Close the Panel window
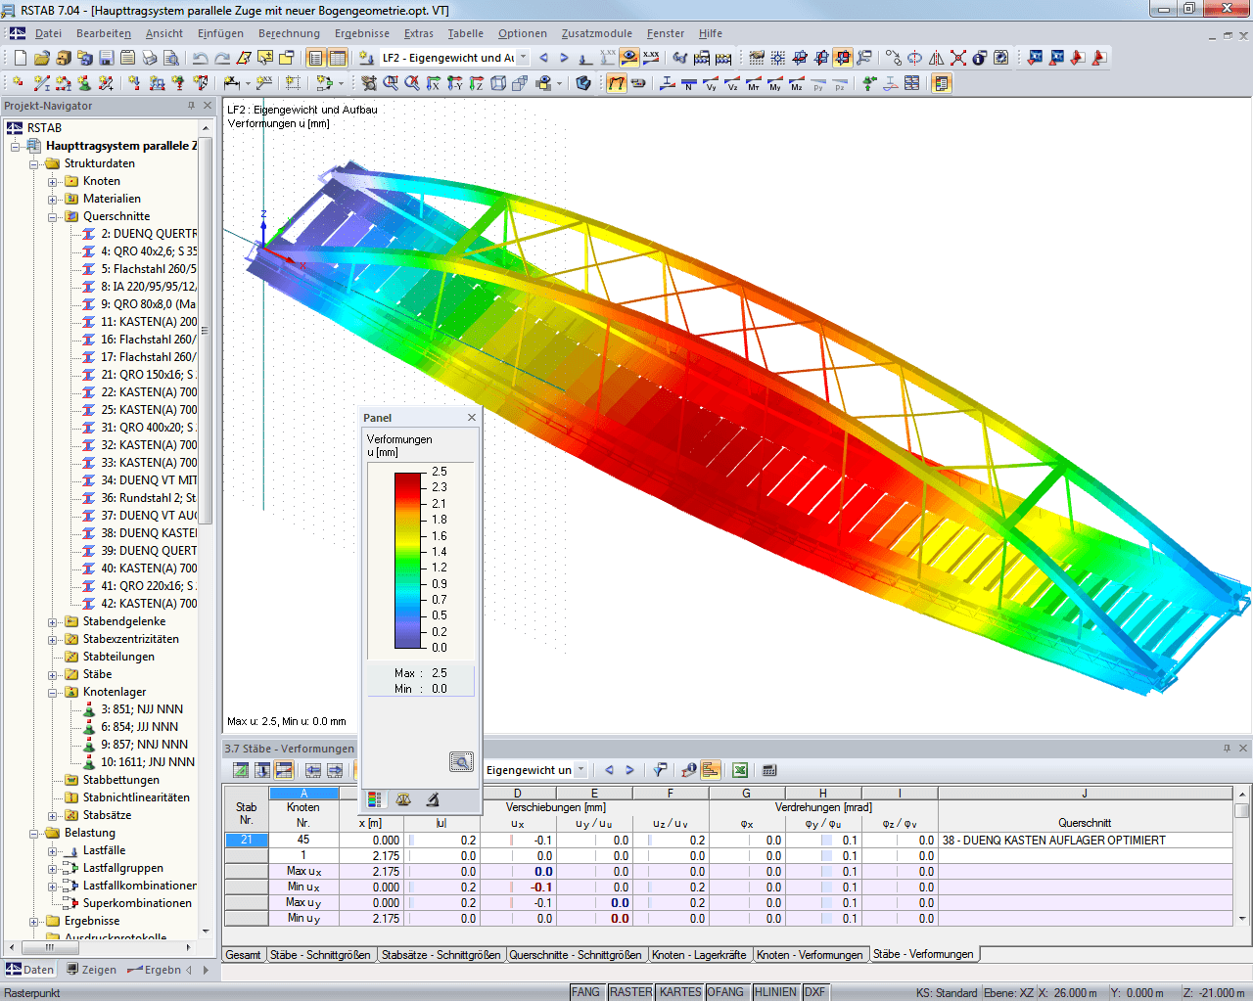Viewport: 1253px width, 1001px height. (x=472, y=418)
